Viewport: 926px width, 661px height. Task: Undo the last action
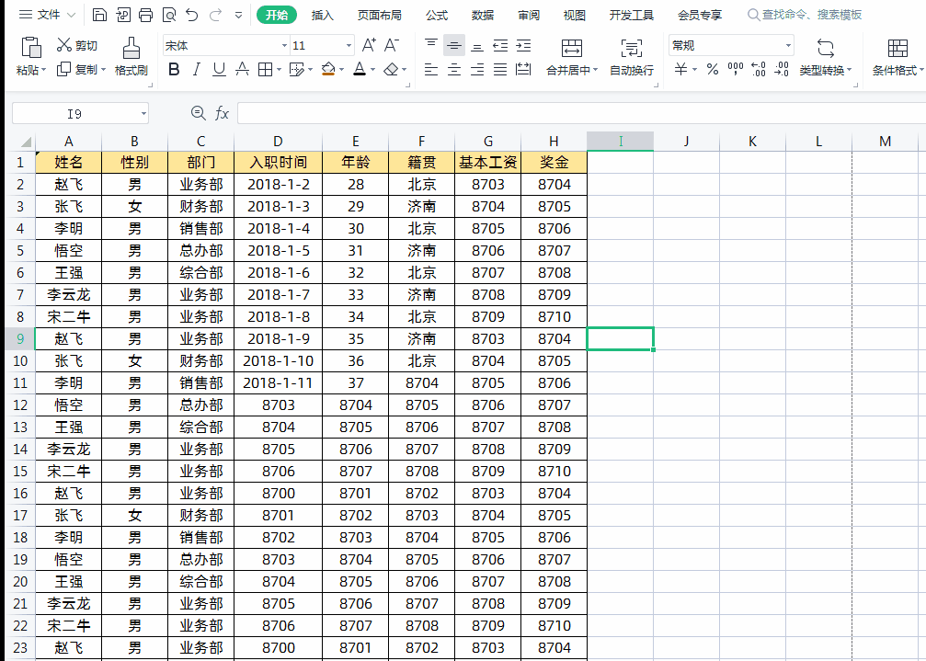(191, 15)
